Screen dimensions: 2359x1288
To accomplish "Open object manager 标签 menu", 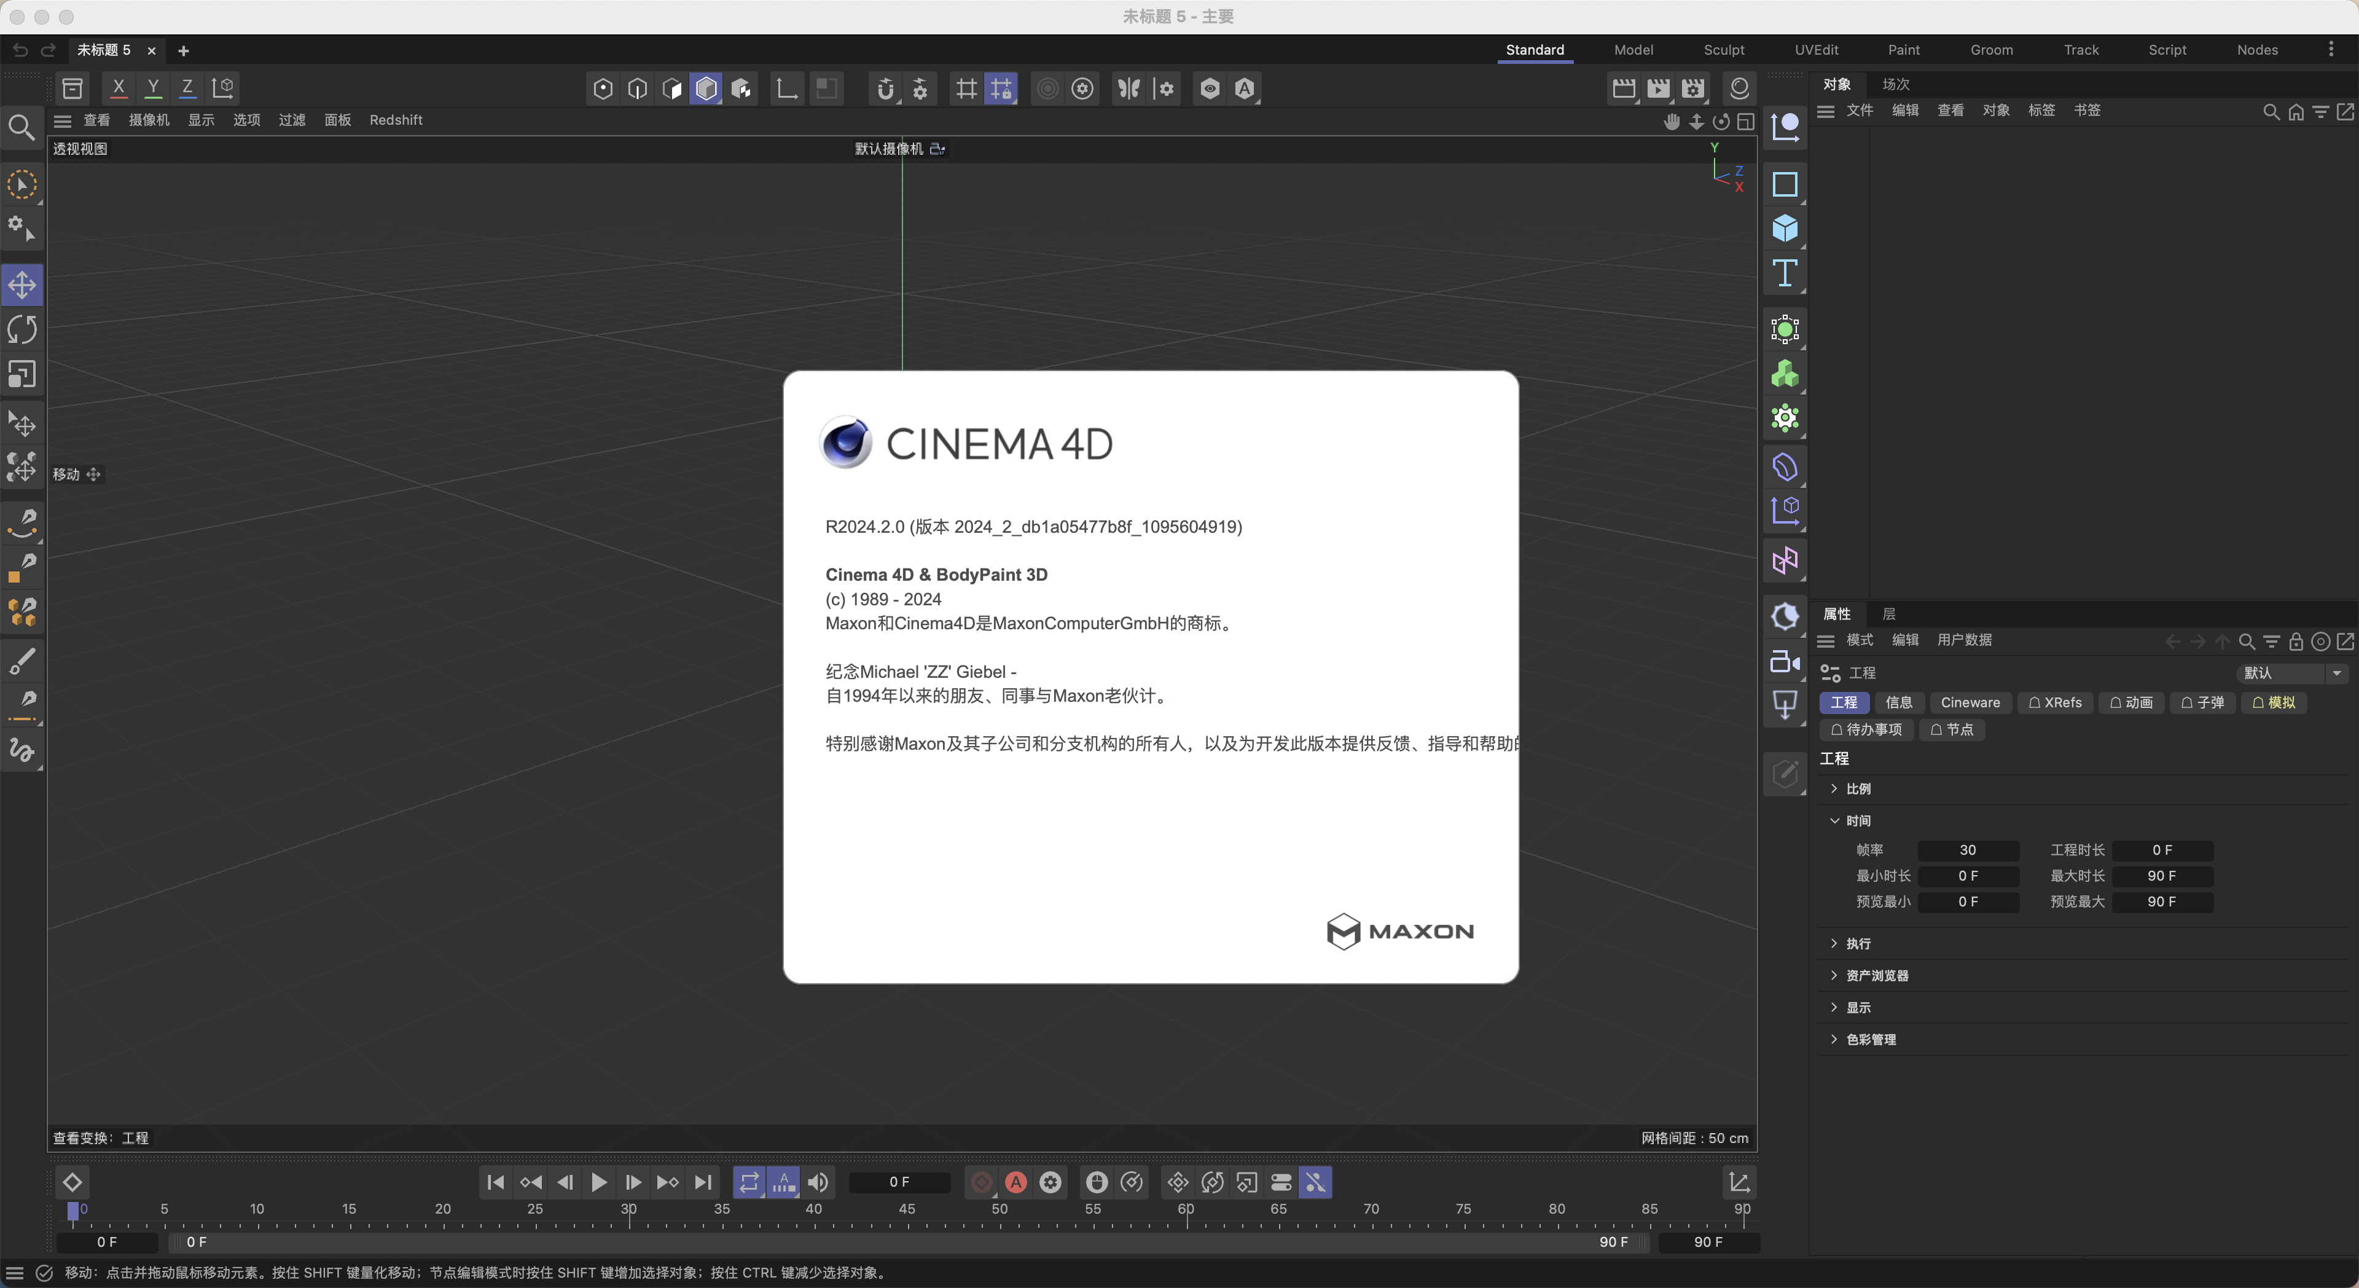I will 2041,110.
